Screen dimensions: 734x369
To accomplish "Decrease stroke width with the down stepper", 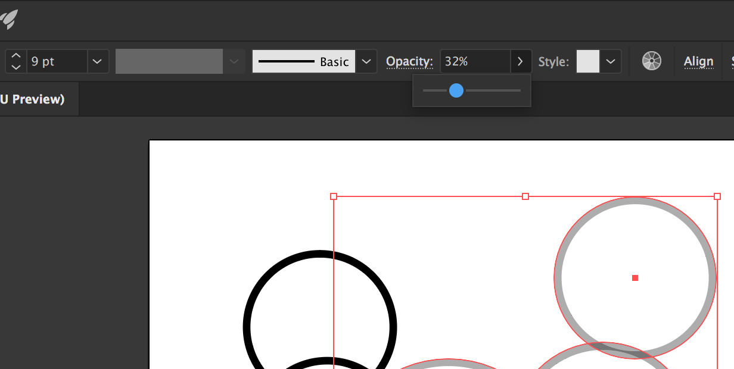I will click(16, 67).
